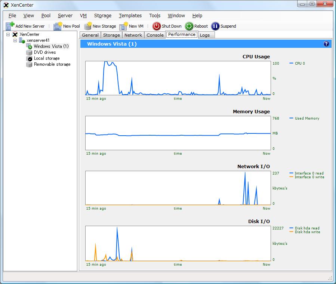Click the Shut Down button label

(x=172, y=26)
